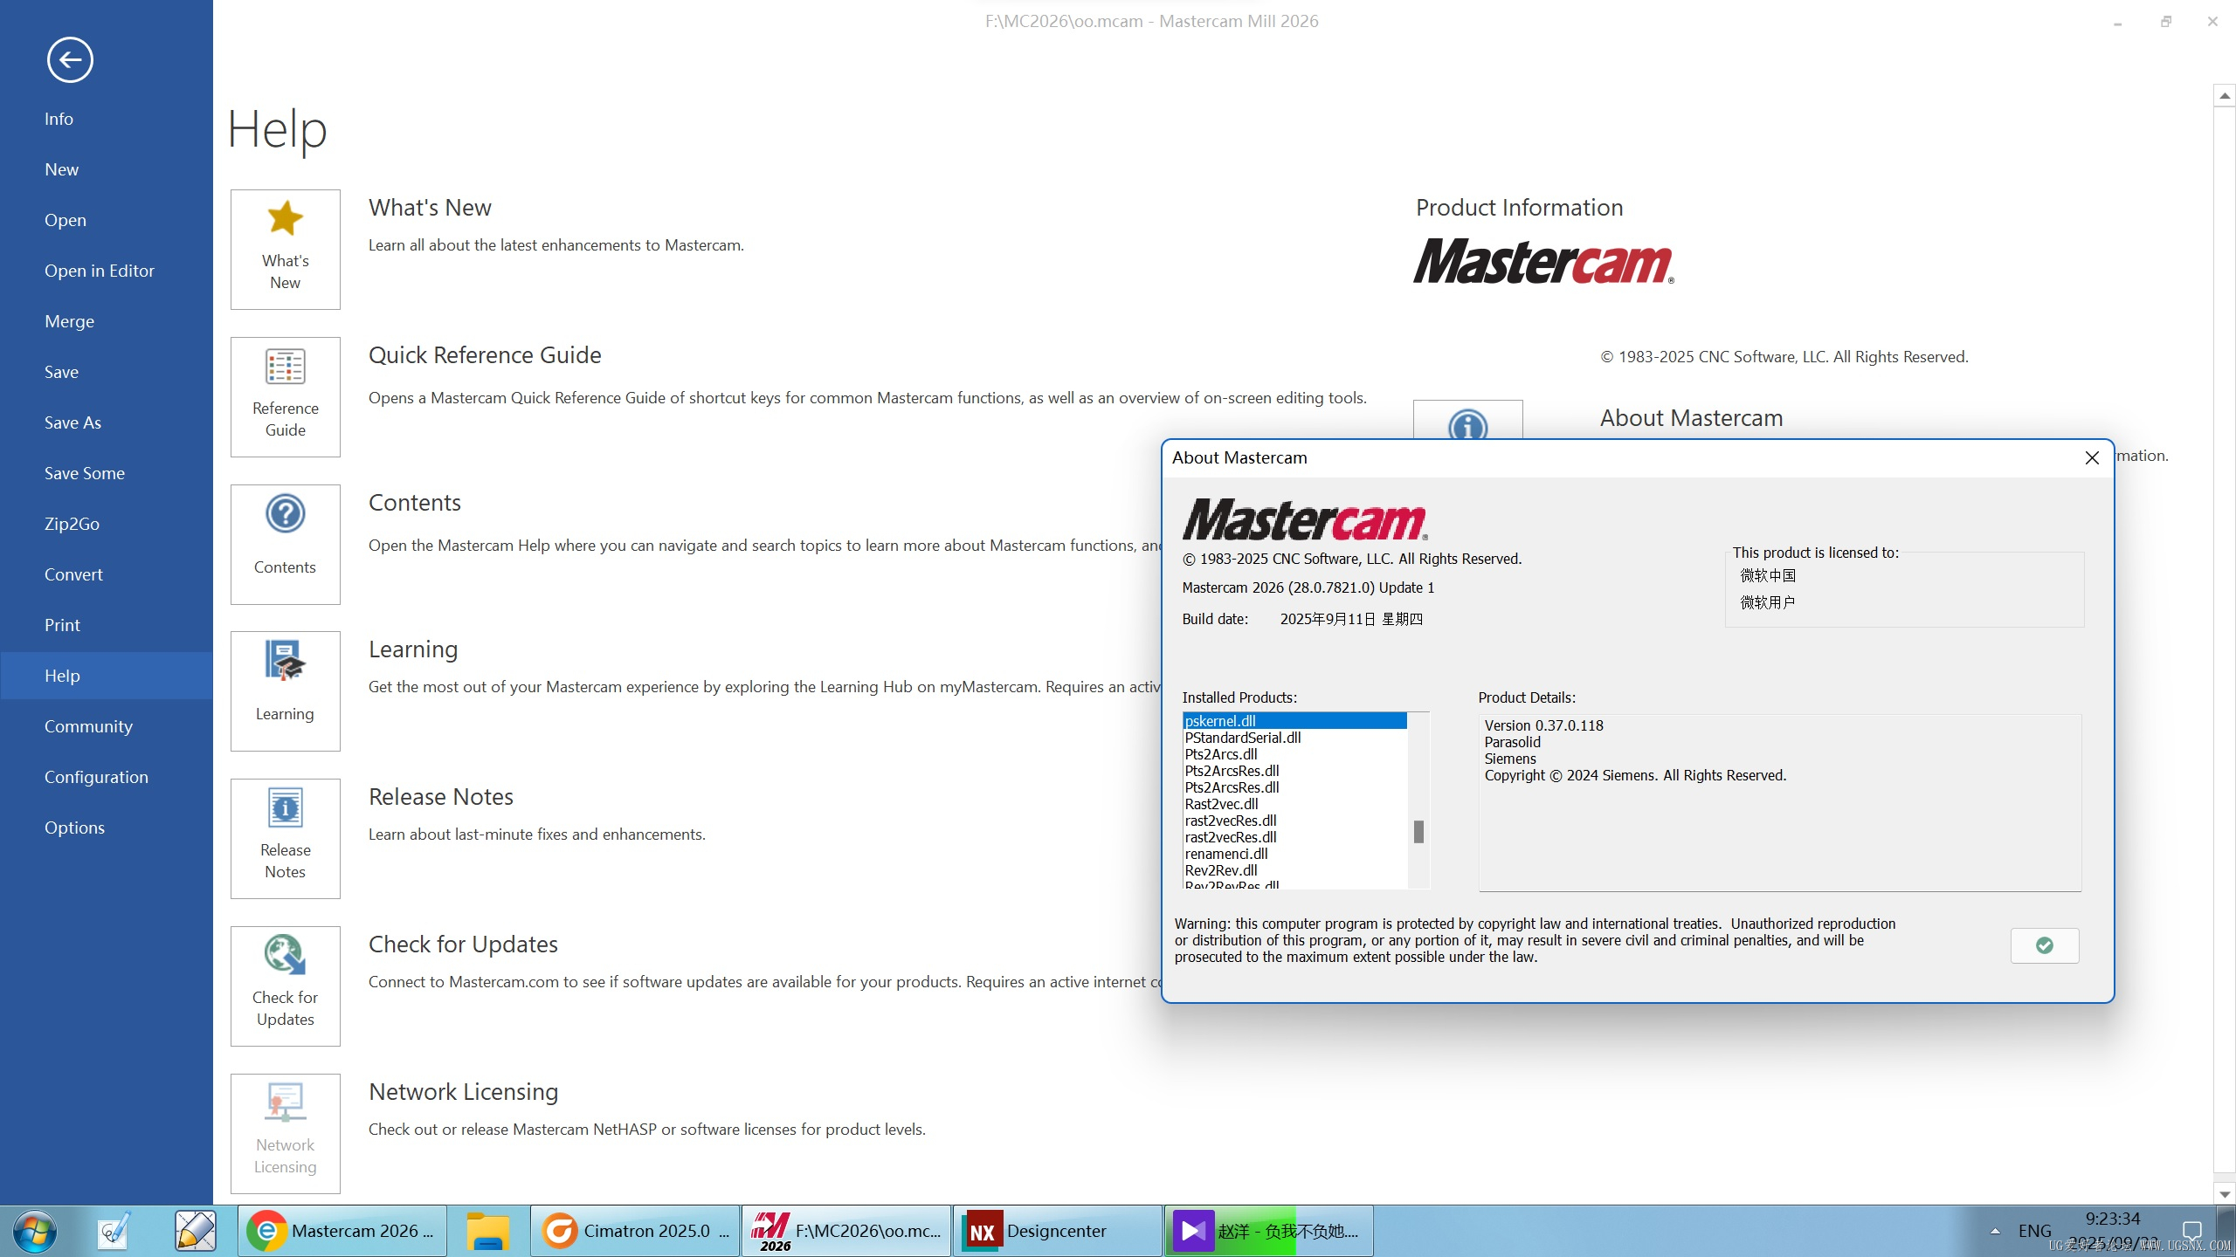Switch to NX Designcenter taskbar item
This screenshot has width=2236, height=1257.
[x=1057, y=1231]
